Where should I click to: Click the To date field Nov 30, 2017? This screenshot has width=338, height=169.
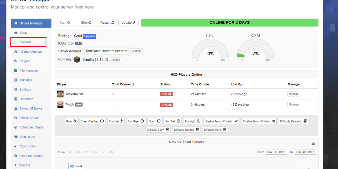point(305,152)
